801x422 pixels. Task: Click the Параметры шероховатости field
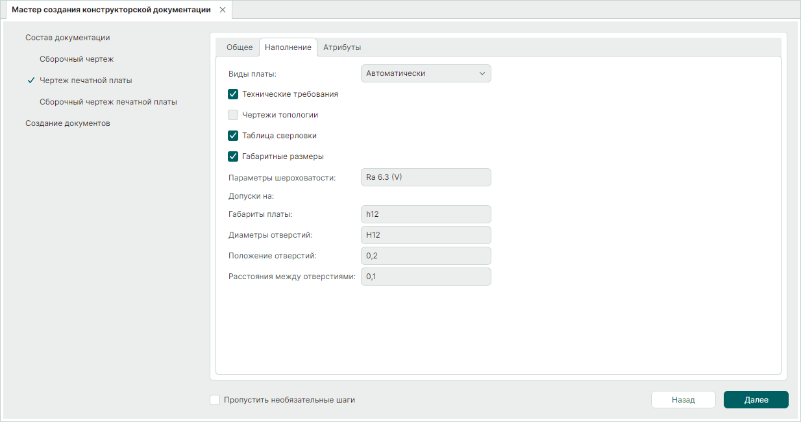coord(426,177)
